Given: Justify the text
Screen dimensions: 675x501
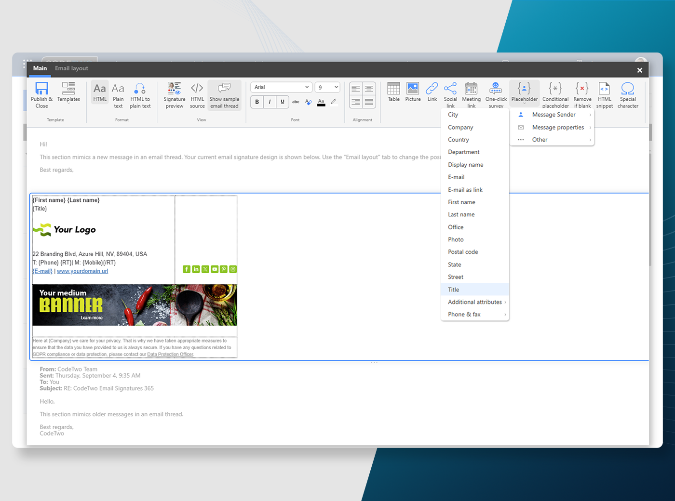Looking at the screenshot, I should (x=369, y=102).
